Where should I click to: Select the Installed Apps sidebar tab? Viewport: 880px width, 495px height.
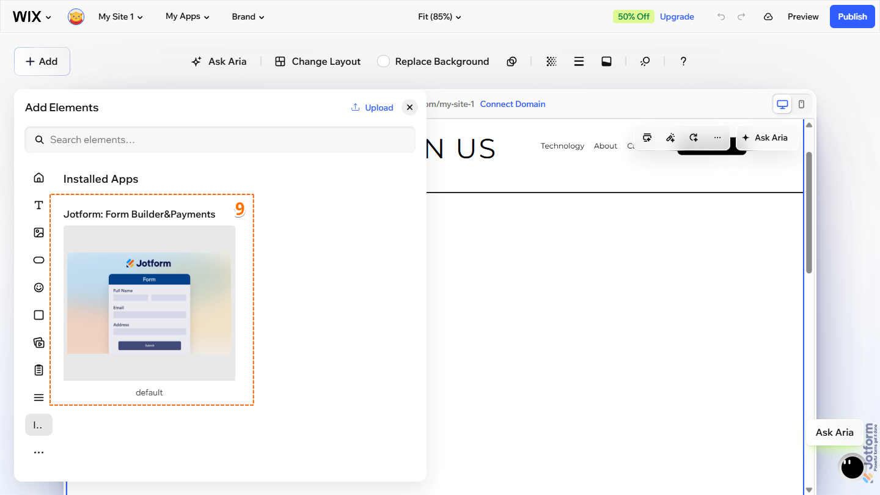pyautogui.click(x=38, y=425)
